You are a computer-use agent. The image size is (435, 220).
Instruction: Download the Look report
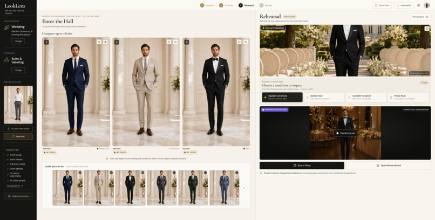404,5
